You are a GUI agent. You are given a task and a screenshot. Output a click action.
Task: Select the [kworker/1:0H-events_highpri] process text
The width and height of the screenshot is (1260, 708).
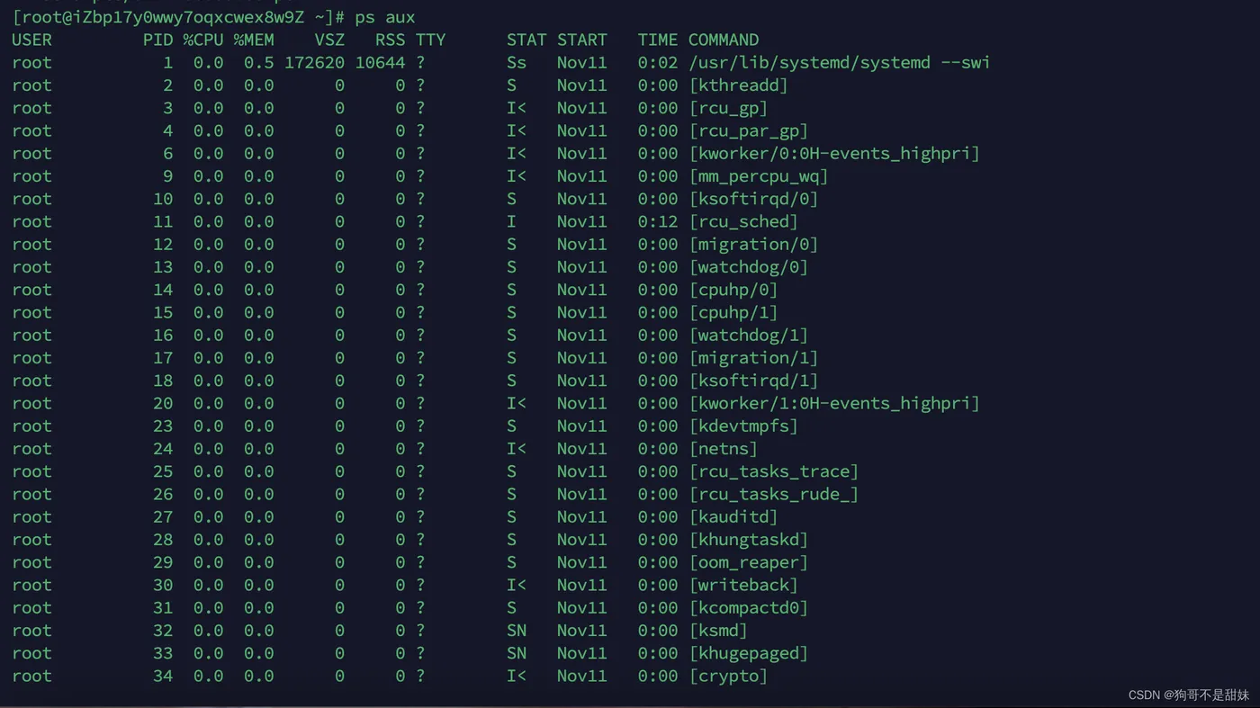click(x=833, y=403)
